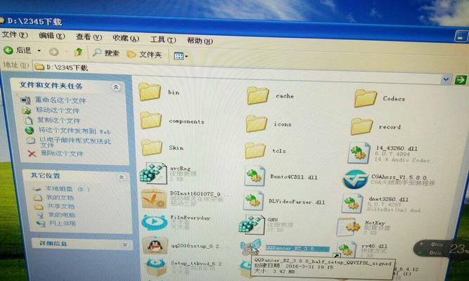This screenshot has height=281, width=469.
Task: Select the record folder icon
Action: 361,126
